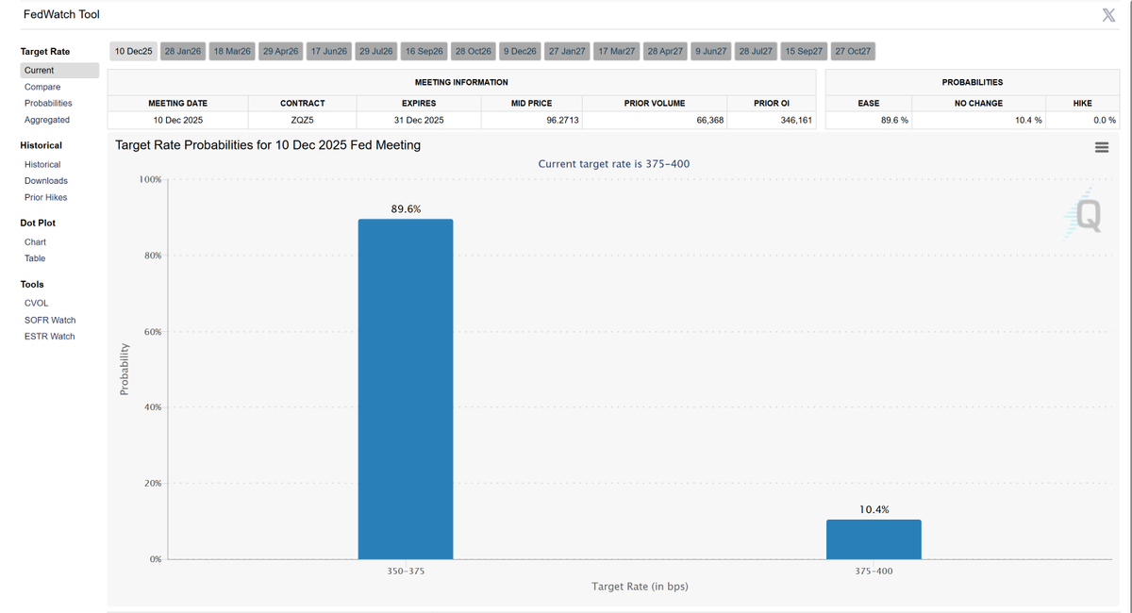The width and height of the screenshot is (1132, 613).
Task: Click the ZQZ5 contract cell
Action: (x=303, y=120)
